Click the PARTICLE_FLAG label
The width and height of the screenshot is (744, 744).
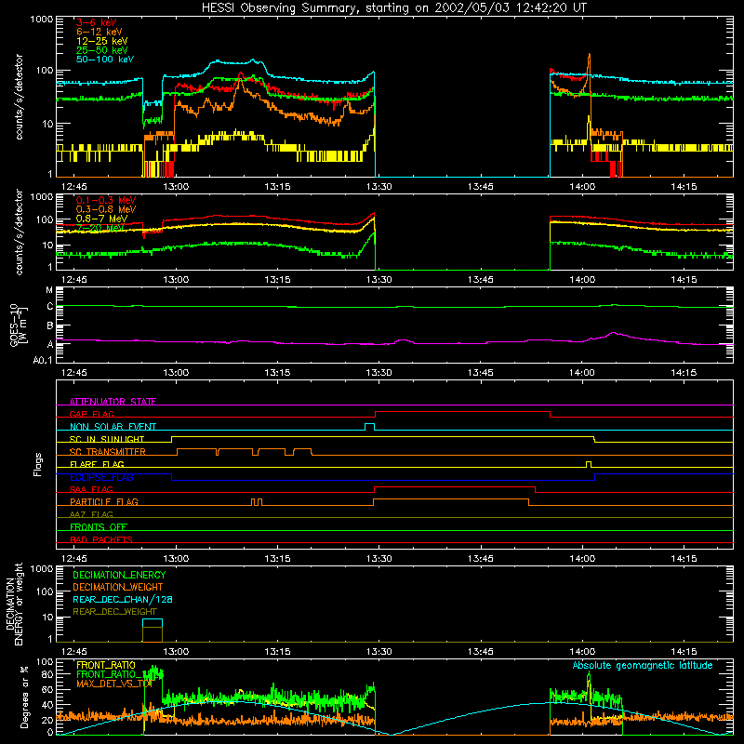click(x=104, y=501)
